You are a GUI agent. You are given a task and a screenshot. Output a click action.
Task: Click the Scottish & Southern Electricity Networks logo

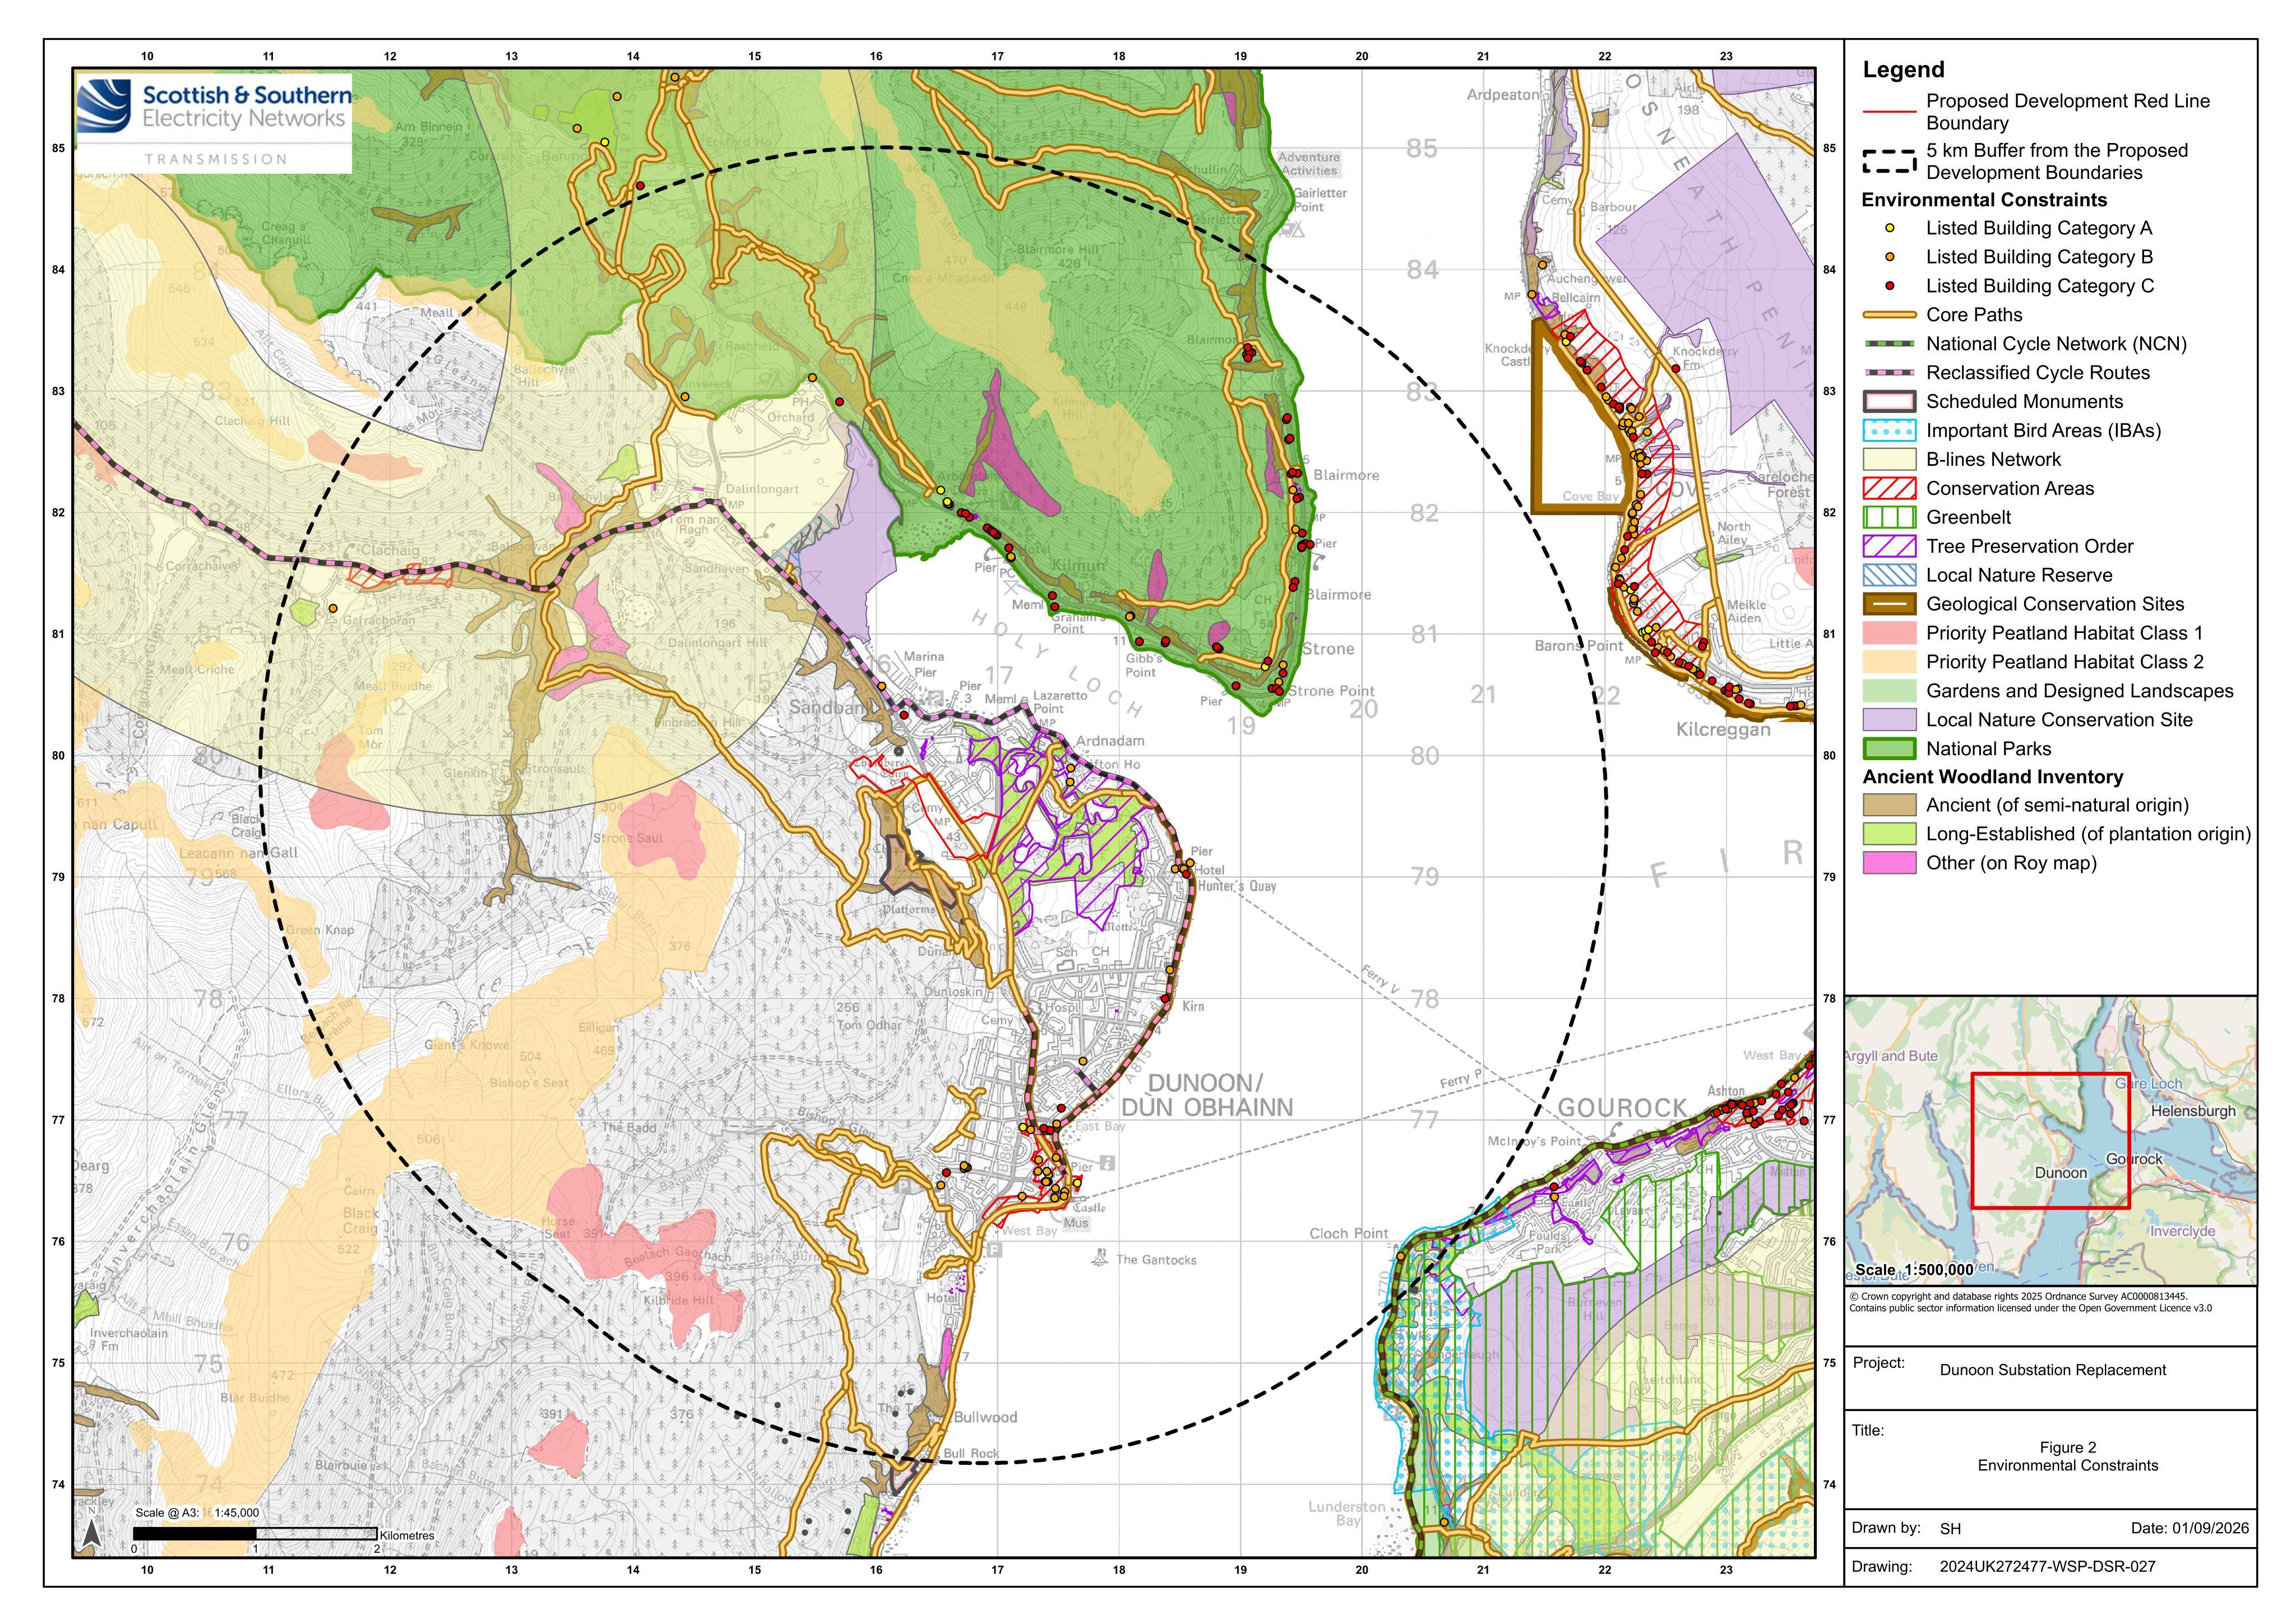pyautogui.click(x=215, y=123)
